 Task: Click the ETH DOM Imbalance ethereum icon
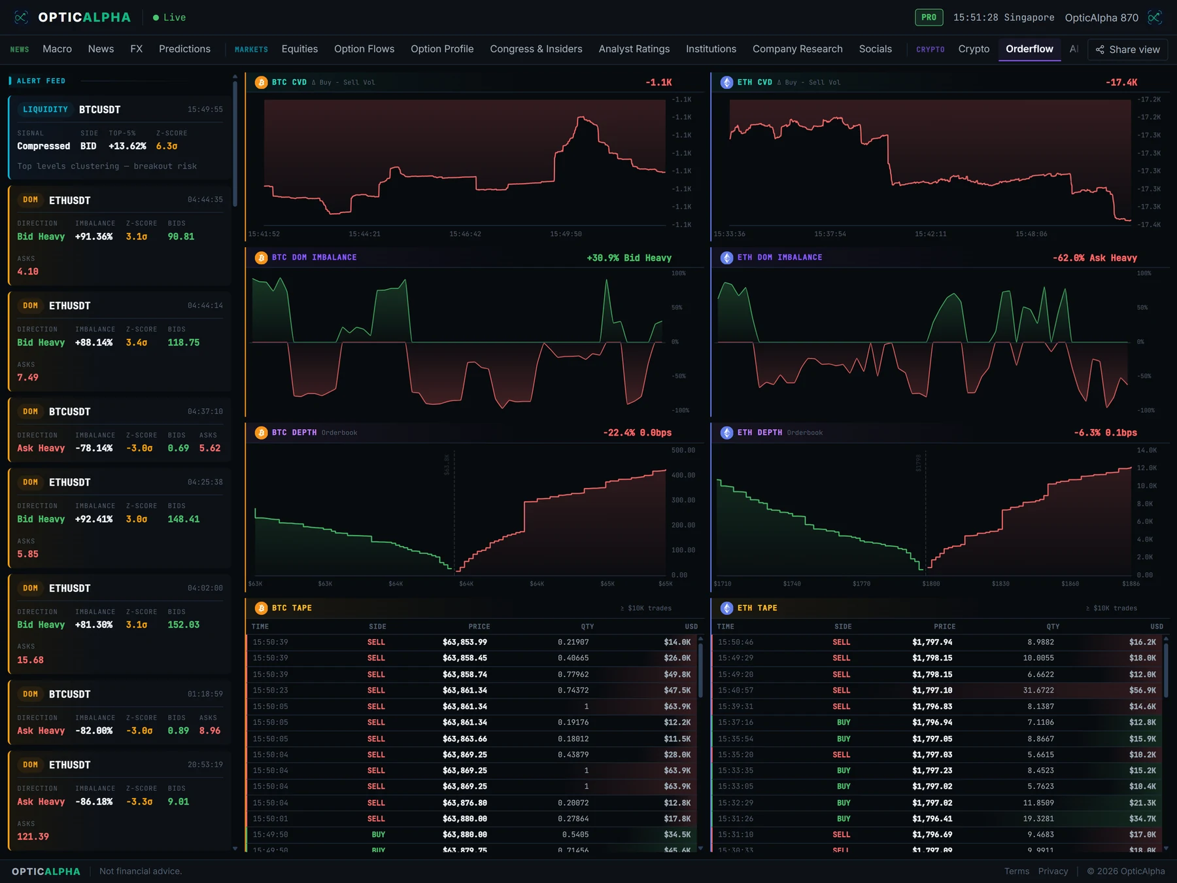pos(726,258)
